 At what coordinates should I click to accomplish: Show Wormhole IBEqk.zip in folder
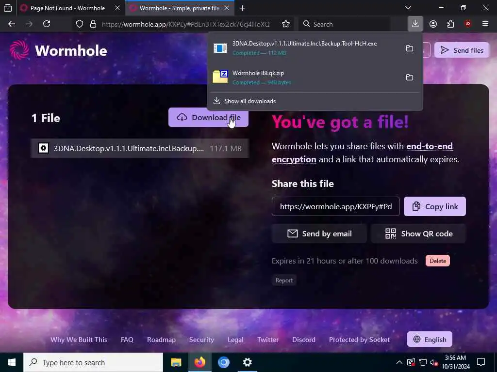click(x=410, y=77)
